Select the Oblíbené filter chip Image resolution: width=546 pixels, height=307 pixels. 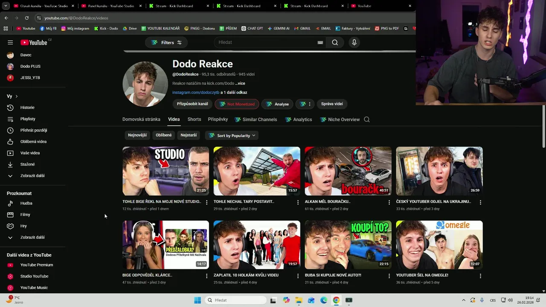click(x=164, y=135)
